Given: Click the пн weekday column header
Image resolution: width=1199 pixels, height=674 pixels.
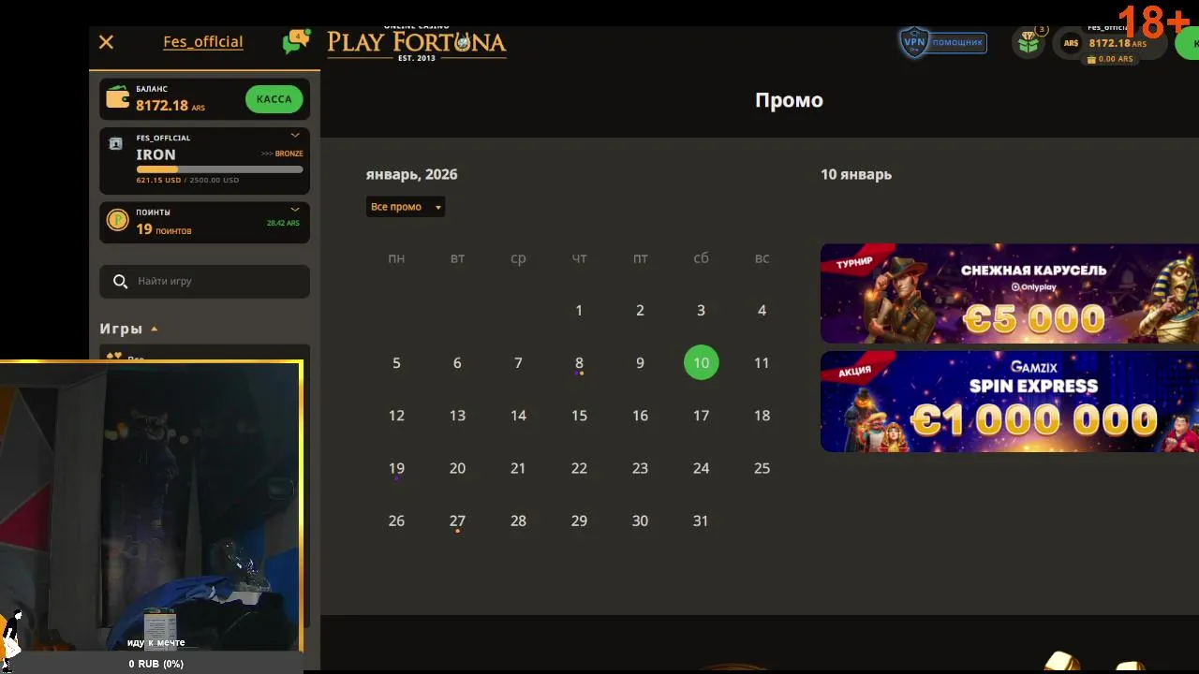Looking at the screenshot, I should point(396,258).
